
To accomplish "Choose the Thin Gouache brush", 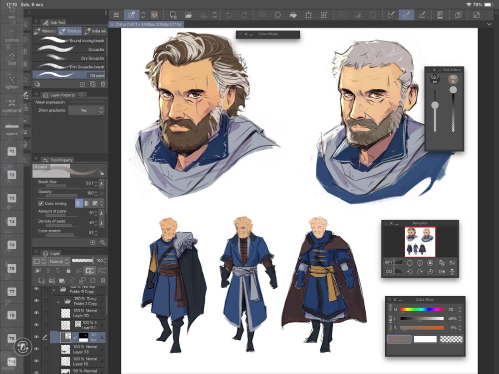I will (x=69, y=67).
